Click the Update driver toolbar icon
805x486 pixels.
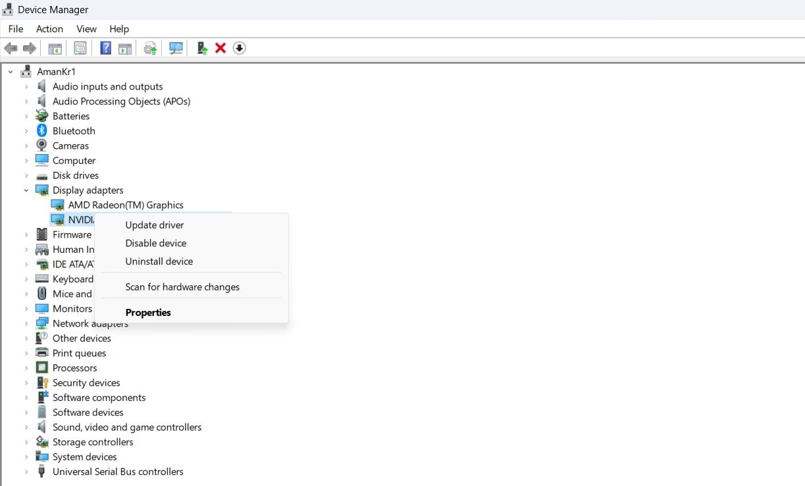[x=149, y=47]
